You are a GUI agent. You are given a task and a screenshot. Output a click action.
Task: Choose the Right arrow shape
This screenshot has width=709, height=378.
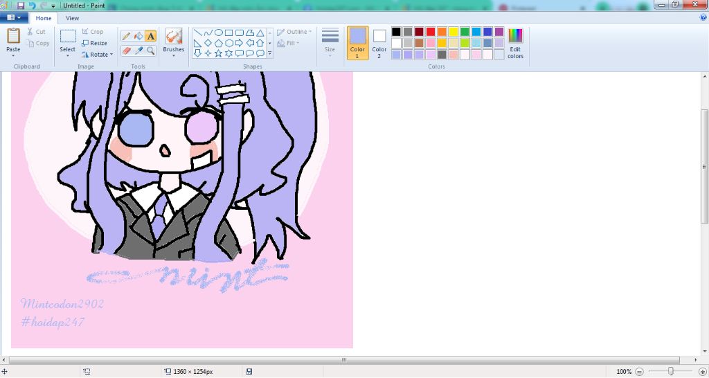[x=239, y=43]
